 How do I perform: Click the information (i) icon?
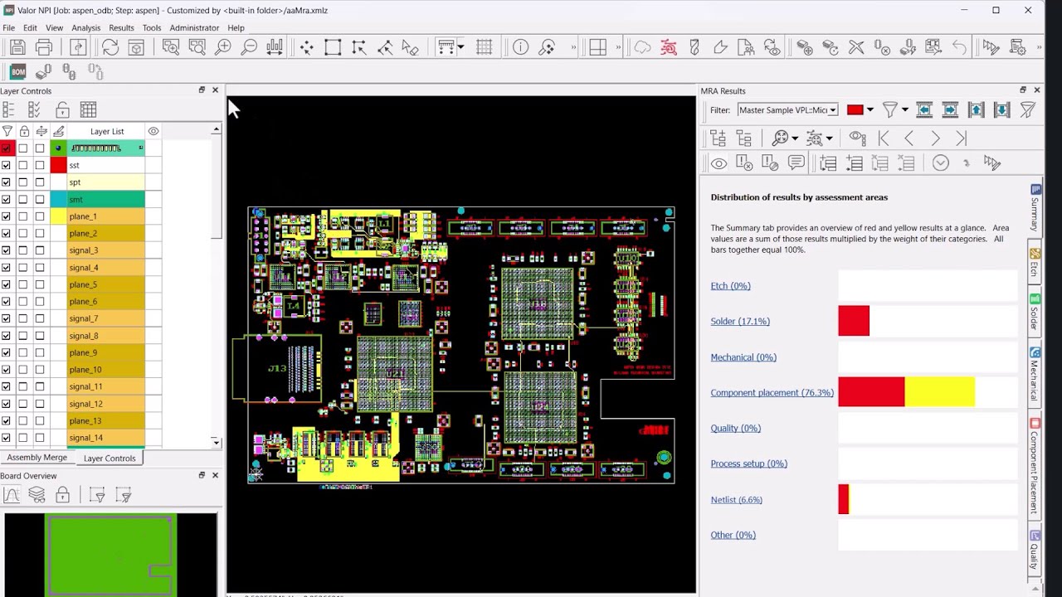pyautogui.click(x=520, y=47)
